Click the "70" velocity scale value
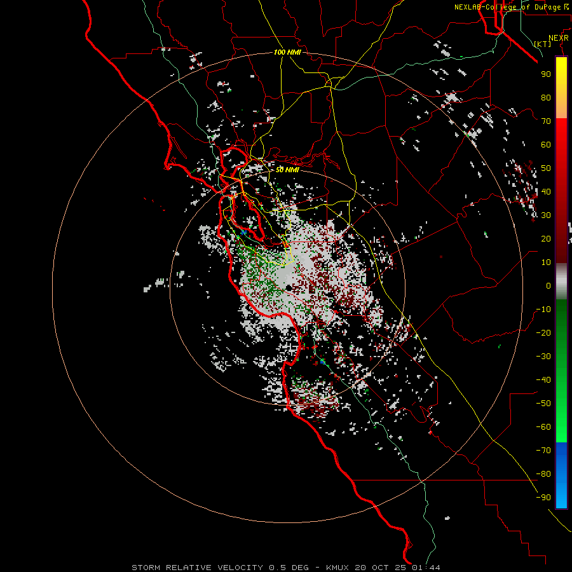 (546, 121)
